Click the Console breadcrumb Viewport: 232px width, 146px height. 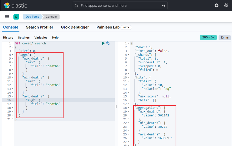tap(51, 17)
